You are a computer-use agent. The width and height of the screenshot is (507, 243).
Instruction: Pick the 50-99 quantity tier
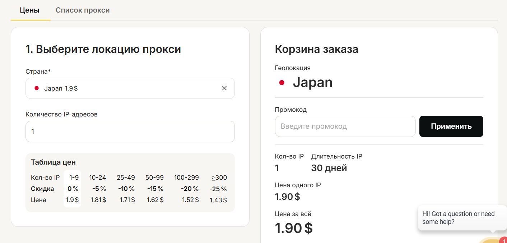click(154, 178)
